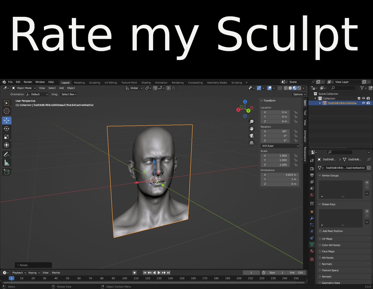Click the Rotation X 90° field
373x289 pixels.
pos(275,132)
